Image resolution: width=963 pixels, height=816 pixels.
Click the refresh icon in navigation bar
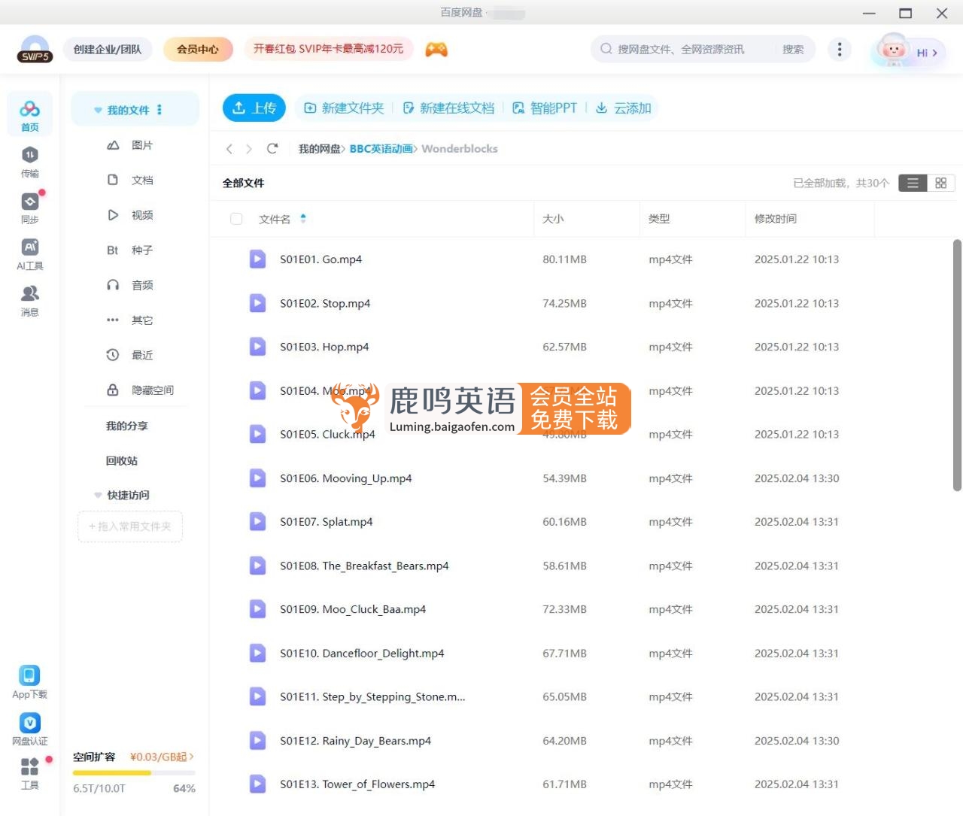click(x=272, y=149)
